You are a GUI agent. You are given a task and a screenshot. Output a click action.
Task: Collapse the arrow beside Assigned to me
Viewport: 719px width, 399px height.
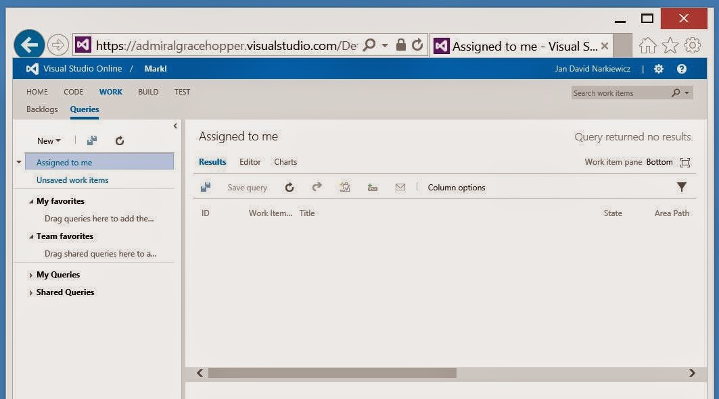point(19,162)
